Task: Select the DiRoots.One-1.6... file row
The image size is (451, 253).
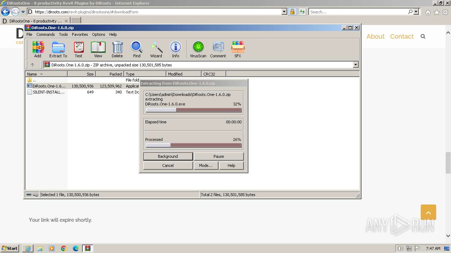Action: pos(83,86)
